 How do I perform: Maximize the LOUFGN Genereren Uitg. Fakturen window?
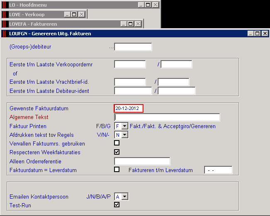(x=257, y=34)
